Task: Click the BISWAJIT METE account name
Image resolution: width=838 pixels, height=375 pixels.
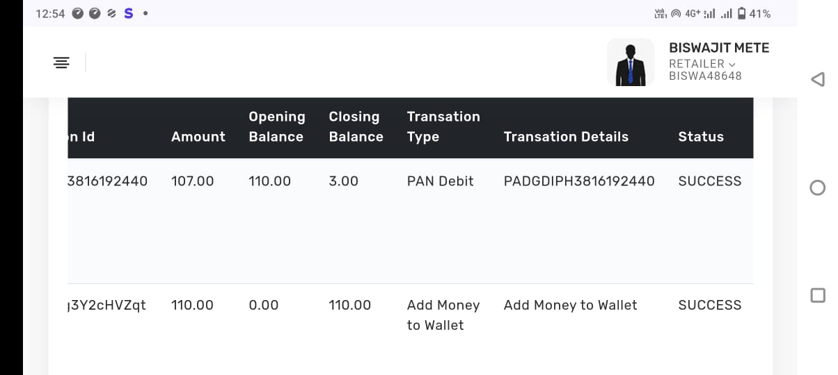Action: click(719, 48)
